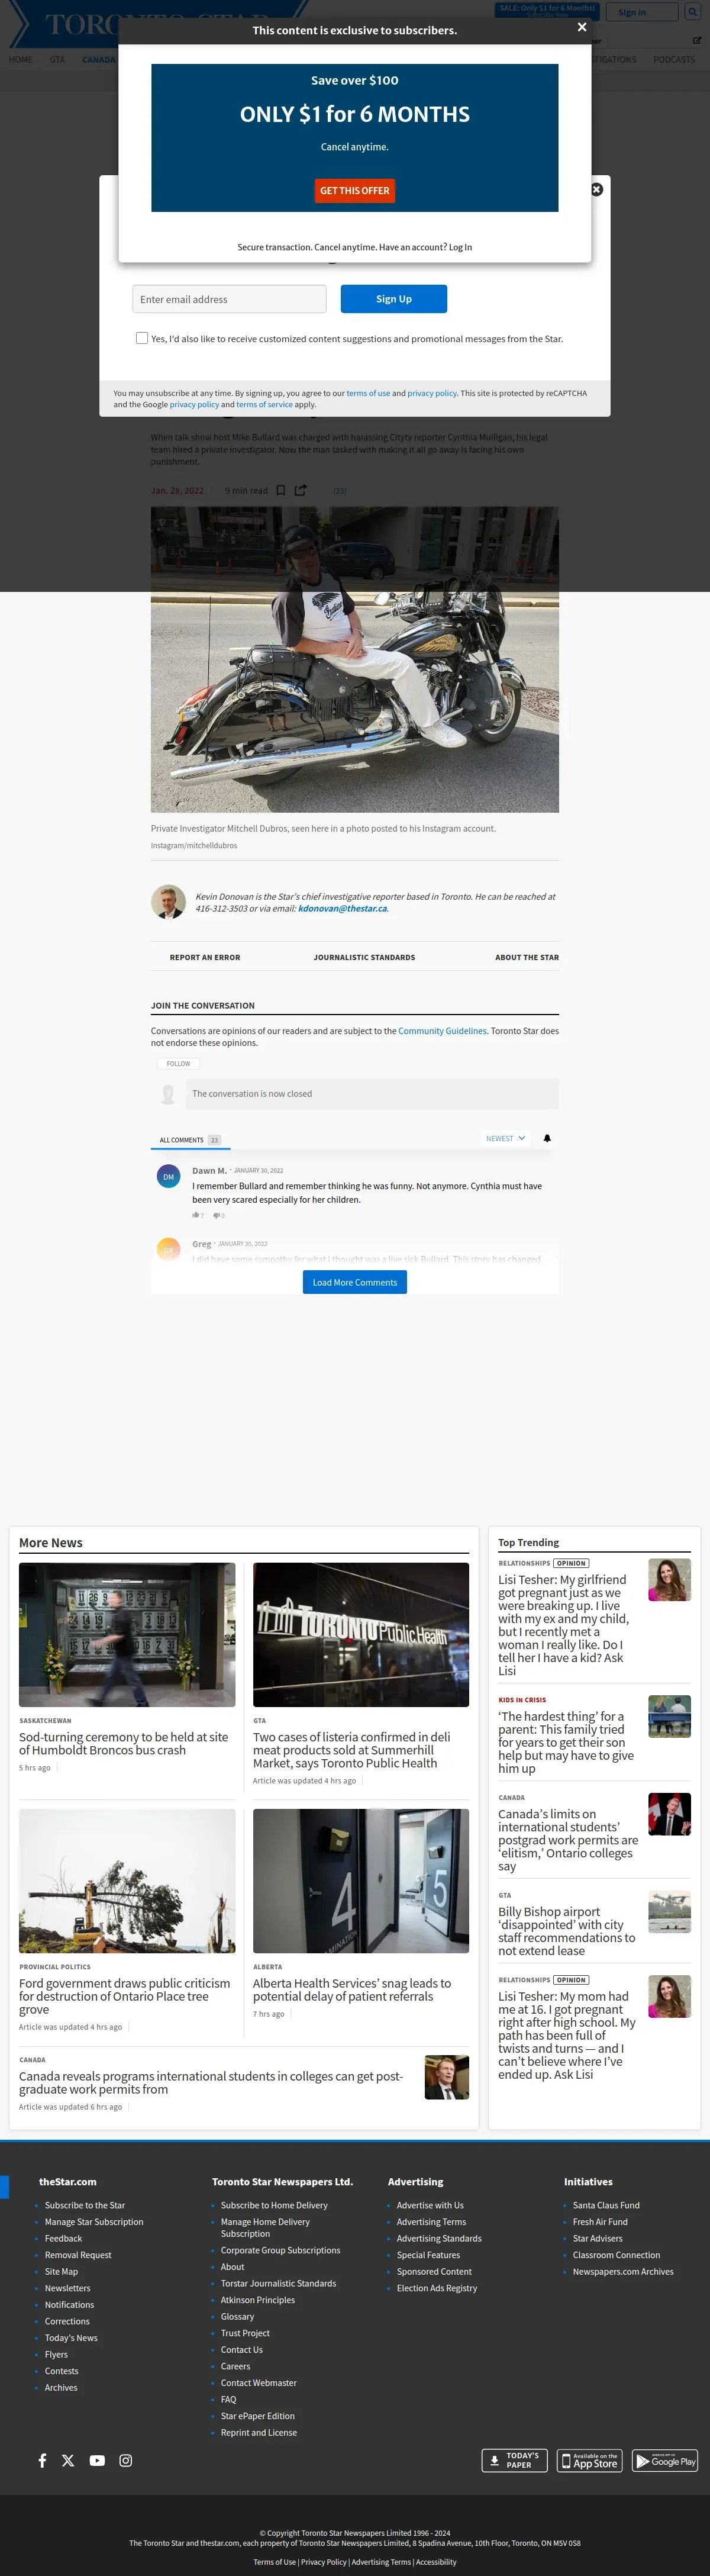Click the kdonovan@thestar.ca email link
710x2576 pixels.
pyautogui.click(x=342, y=909)
